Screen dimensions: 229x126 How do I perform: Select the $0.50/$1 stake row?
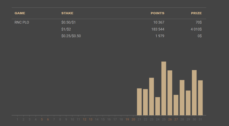pyautogui.click(x=109, y=22)
